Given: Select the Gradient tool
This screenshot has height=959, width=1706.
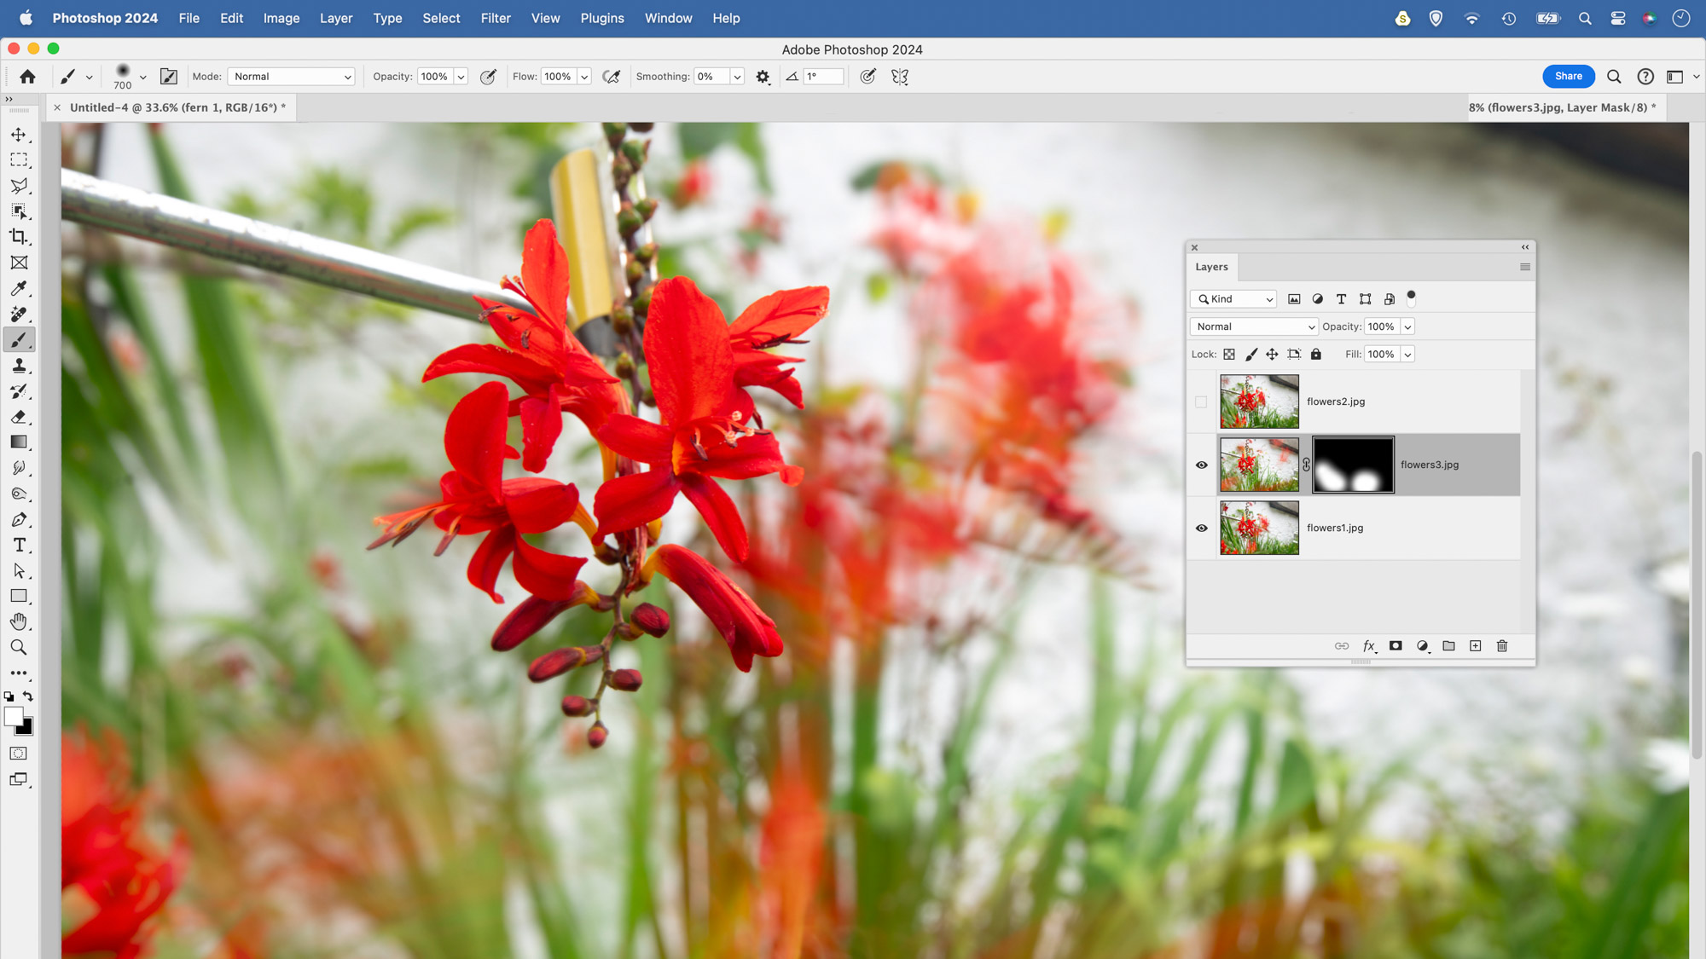Looking at the screenshot, I should 19,442.
